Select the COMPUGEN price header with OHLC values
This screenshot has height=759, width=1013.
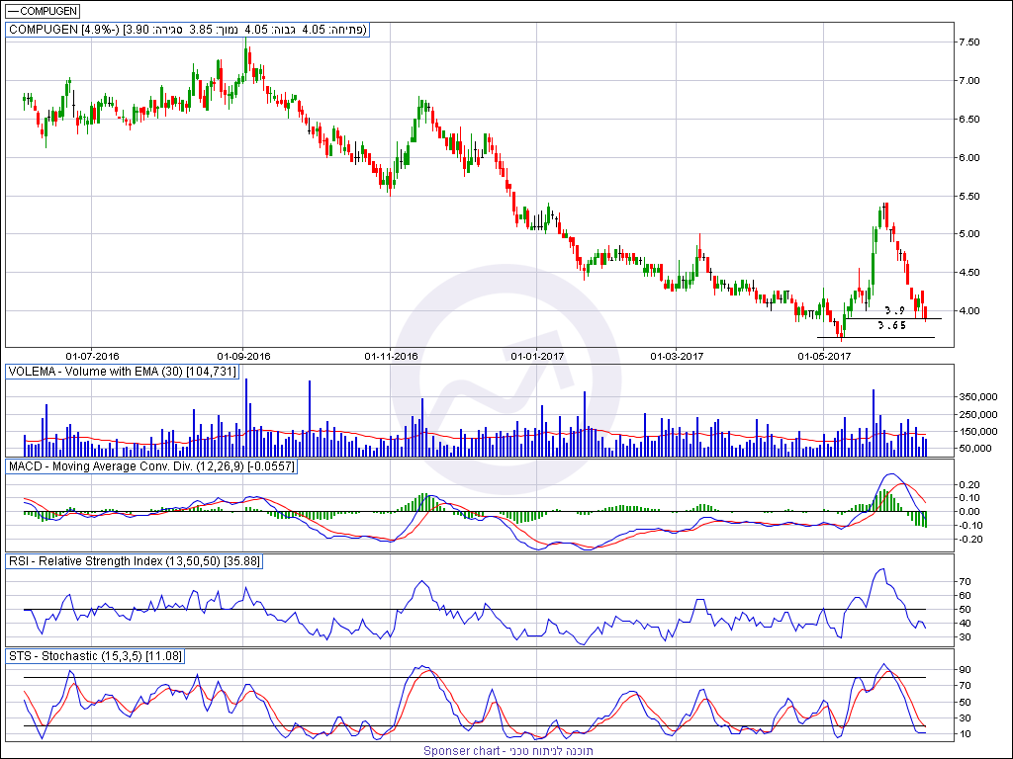(x=187, y=30)
